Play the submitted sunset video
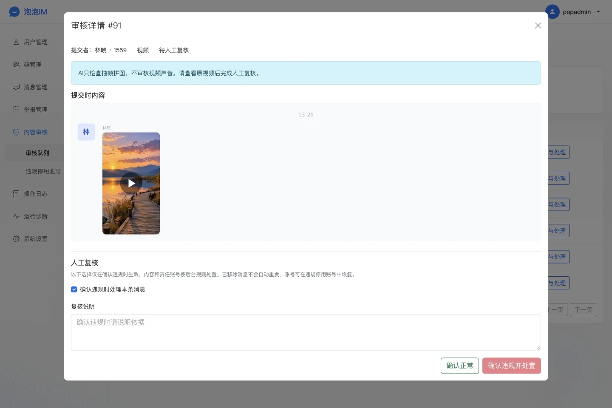 [131, 183]
